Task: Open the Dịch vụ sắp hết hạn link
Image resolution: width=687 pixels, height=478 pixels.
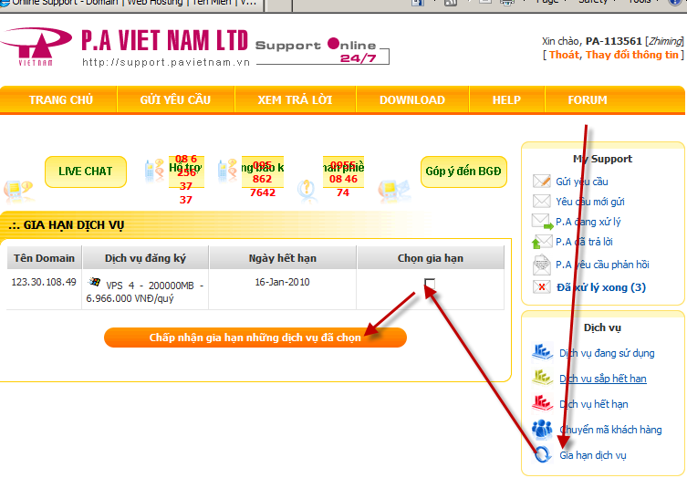Action: point(603,379)
